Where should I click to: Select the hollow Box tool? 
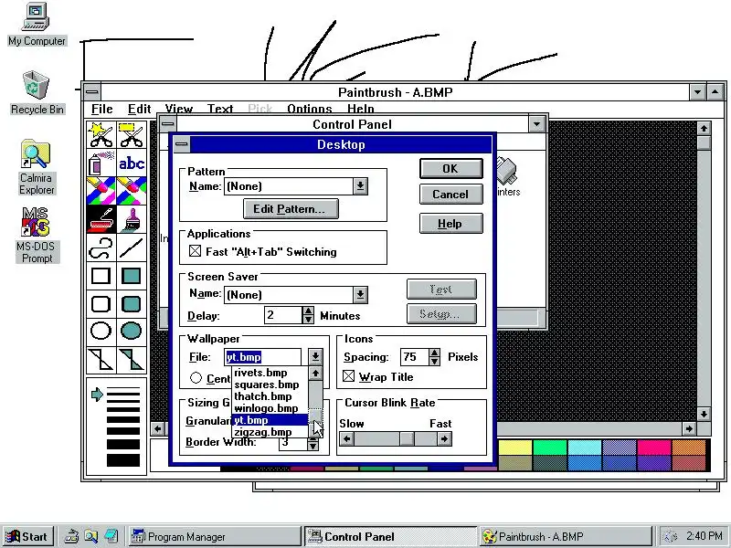(x=101, y=276)
